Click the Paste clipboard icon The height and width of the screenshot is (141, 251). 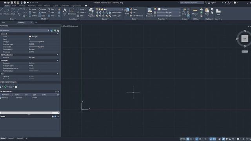(x=207, y=11)
